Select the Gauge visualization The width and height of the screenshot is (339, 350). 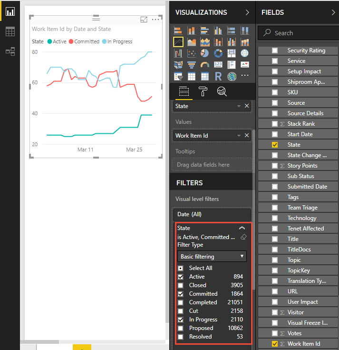[x=205, y=65]
